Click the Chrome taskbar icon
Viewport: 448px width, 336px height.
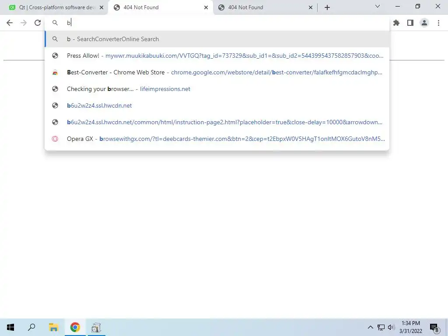pyautogui.click(x=75, y=327)
